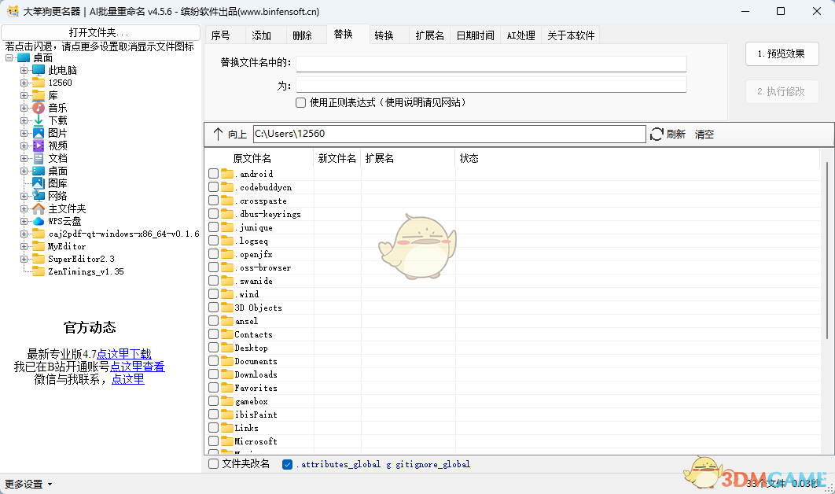Open the 点这里下载 download link
Screen dimensions: 835x494
tap(123, 354)
